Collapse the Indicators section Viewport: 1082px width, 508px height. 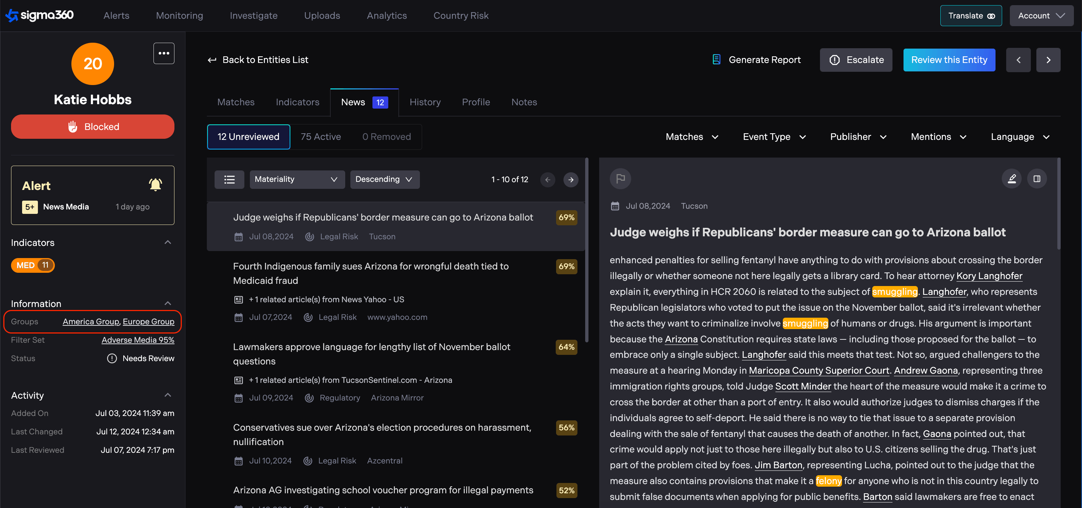click(167, 243)
